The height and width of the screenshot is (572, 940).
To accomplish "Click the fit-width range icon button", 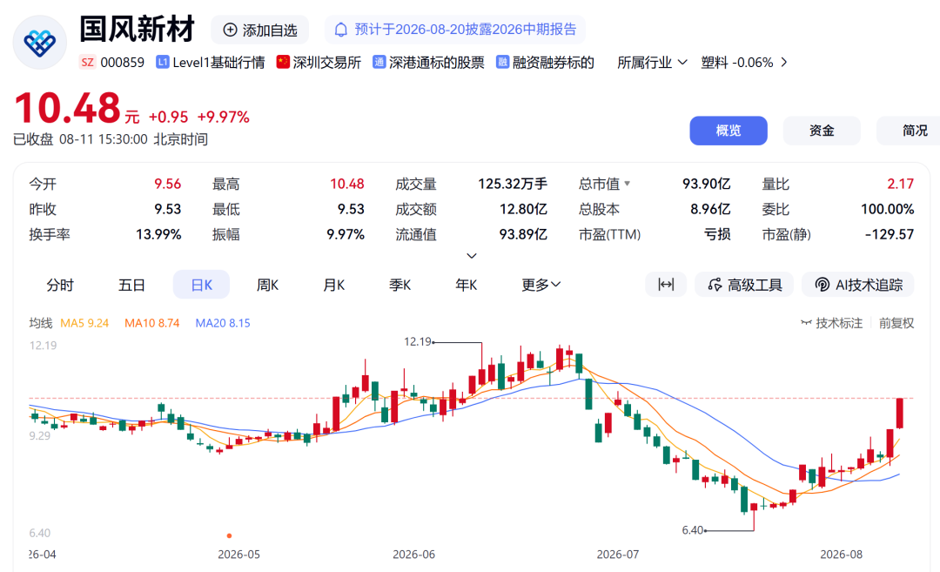I will click(666, 284).
